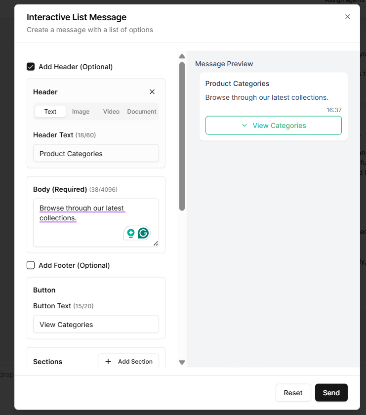Viewport: 366px width, 415px height.
Task: Click the green lightbulb suggestion icon
Action: (x=131, y=233)
